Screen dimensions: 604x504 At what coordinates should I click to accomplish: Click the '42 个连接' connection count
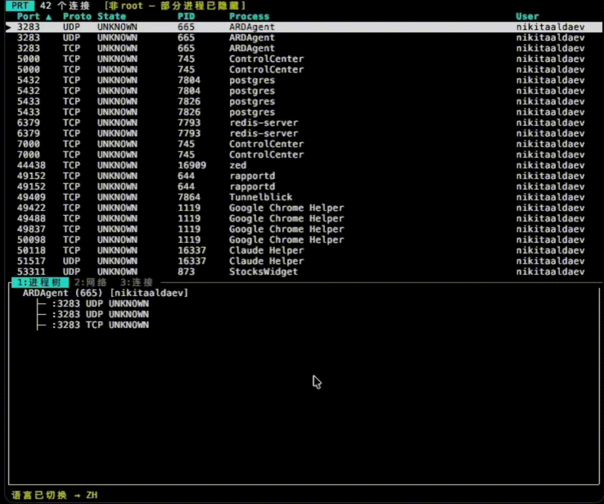click(x=65, y=6)
